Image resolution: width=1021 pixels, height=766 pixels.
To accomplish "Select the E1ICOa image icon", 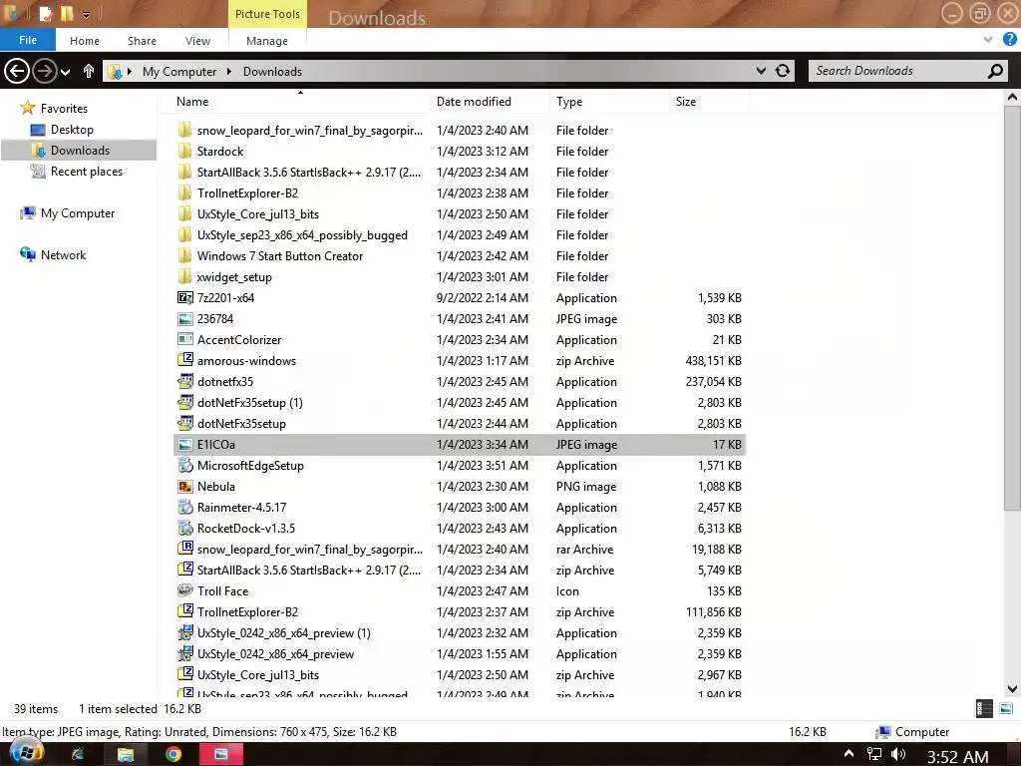I will (x=184, y=444).
